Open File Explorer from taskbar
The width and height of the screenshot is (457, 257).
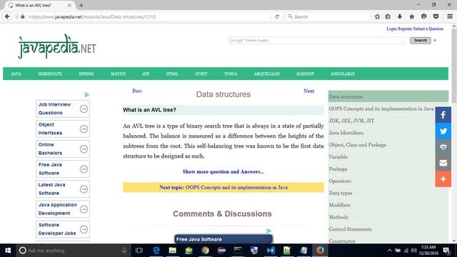[173, 251]
